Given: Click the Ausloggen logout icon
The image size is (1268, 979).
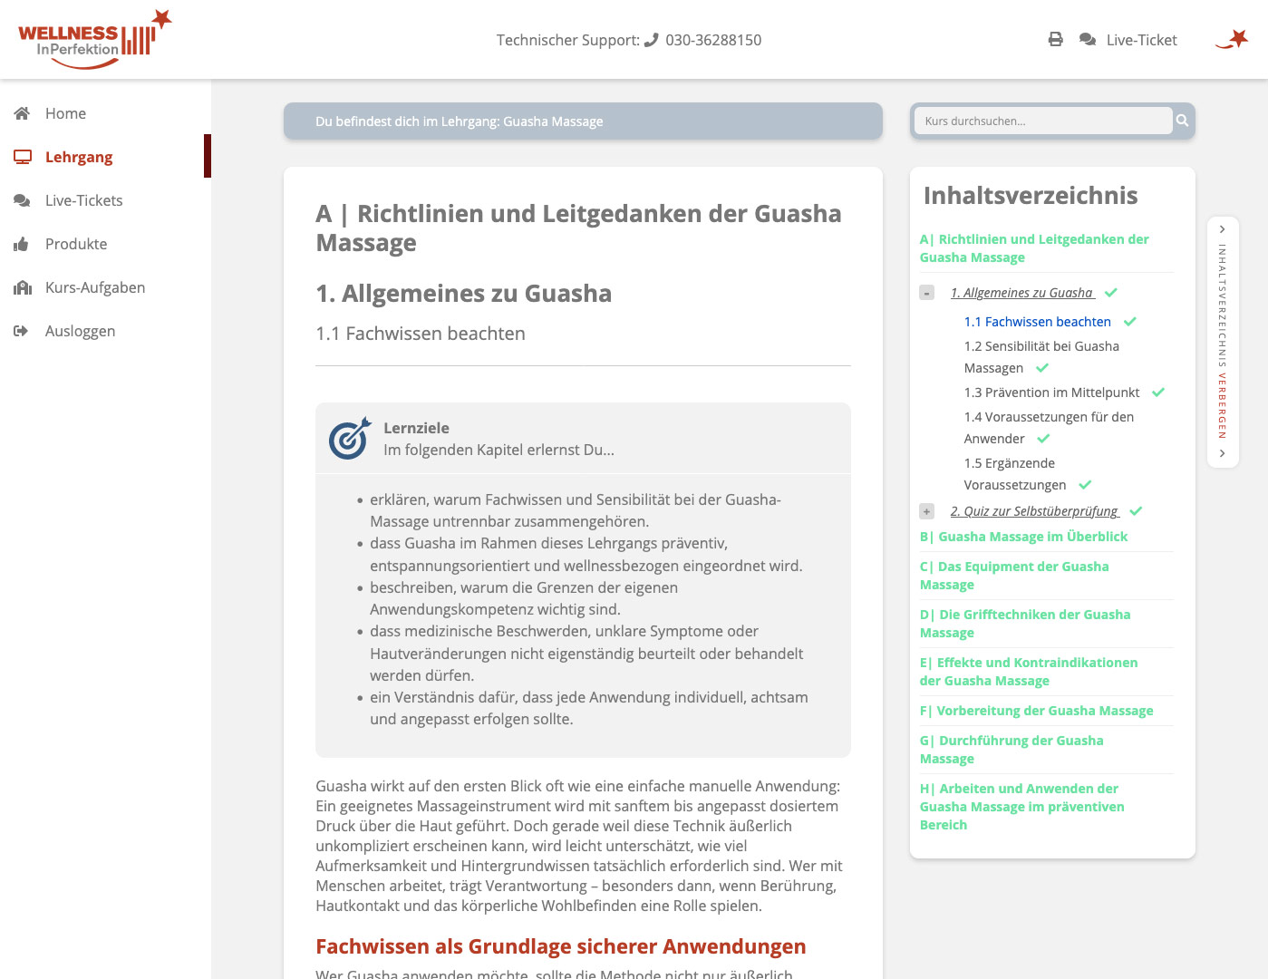Looking at the screenshot, I should [22, 331].
